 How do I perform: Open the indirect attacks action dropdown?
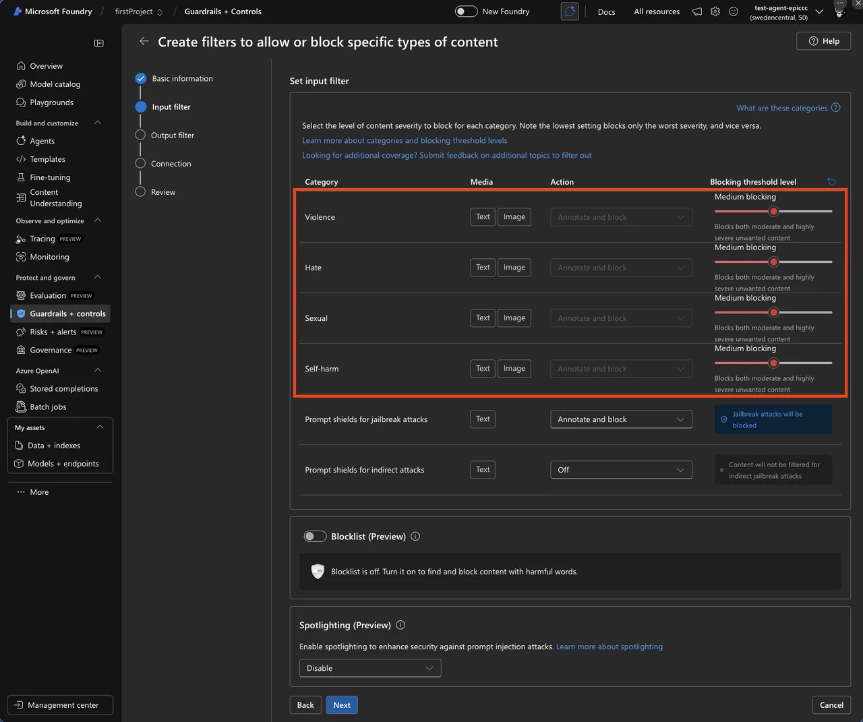(621, 470)
